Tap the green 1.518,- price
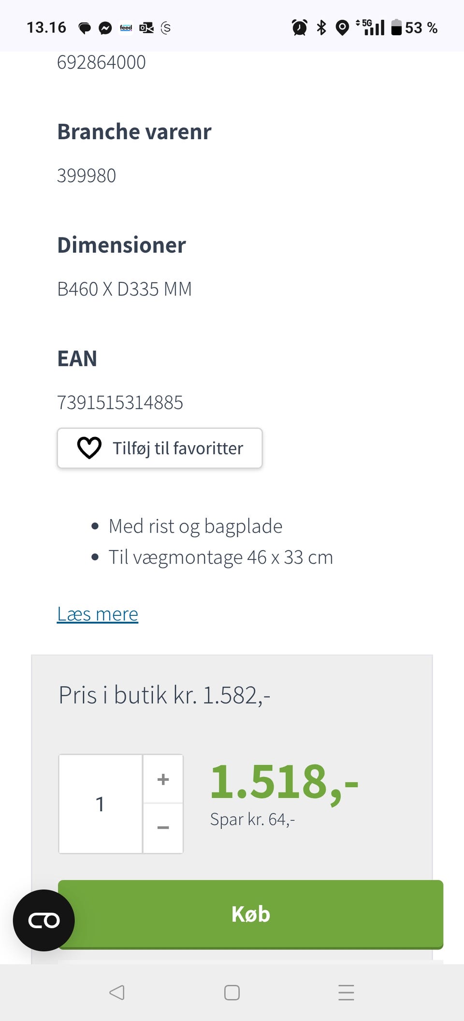This screenshot has width=464, height=1021. click(284, 782)
